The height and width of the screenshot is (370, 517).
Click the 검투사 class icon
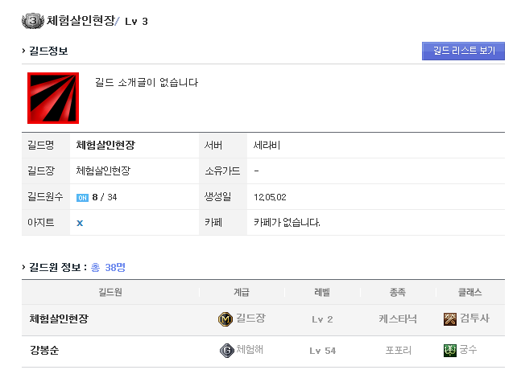coord(450,319)
